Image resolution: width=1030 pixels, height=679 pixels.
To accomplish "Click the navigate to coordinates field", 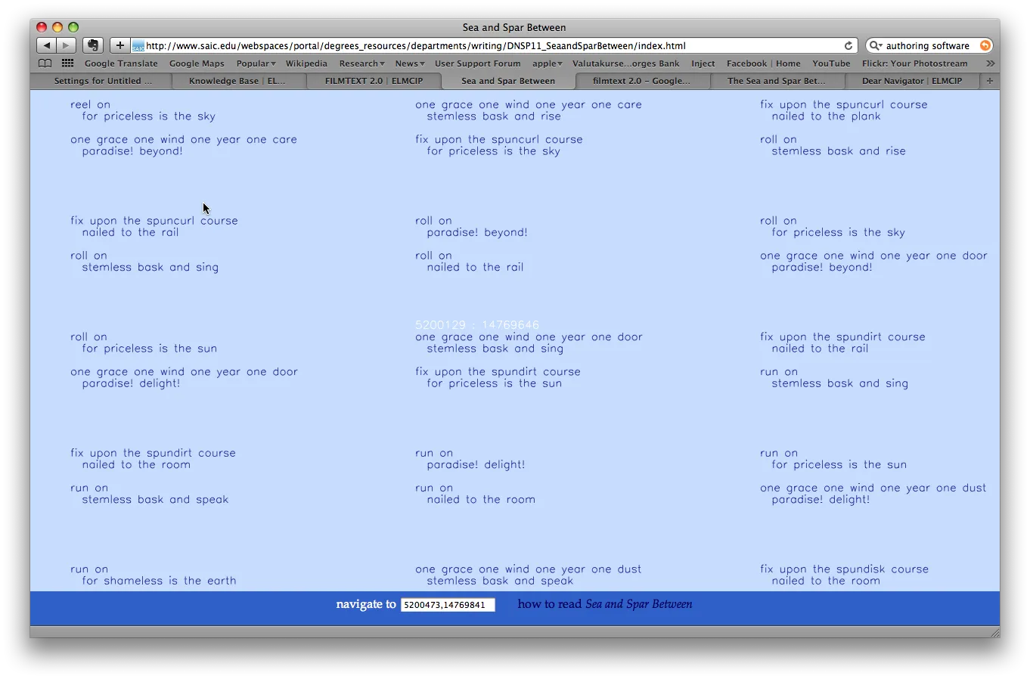I will 447,605.
